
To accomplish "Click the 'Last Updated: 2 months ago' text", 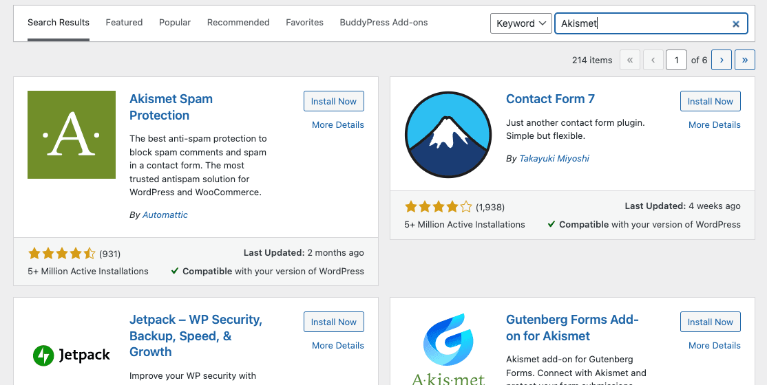I will [x=304, y=253].
